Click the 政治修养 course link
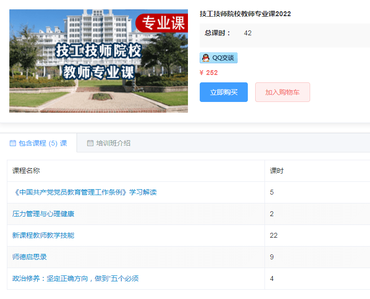The height and width of the screenshot is (299, 370). pyautogui.click(x=75, y=278)
